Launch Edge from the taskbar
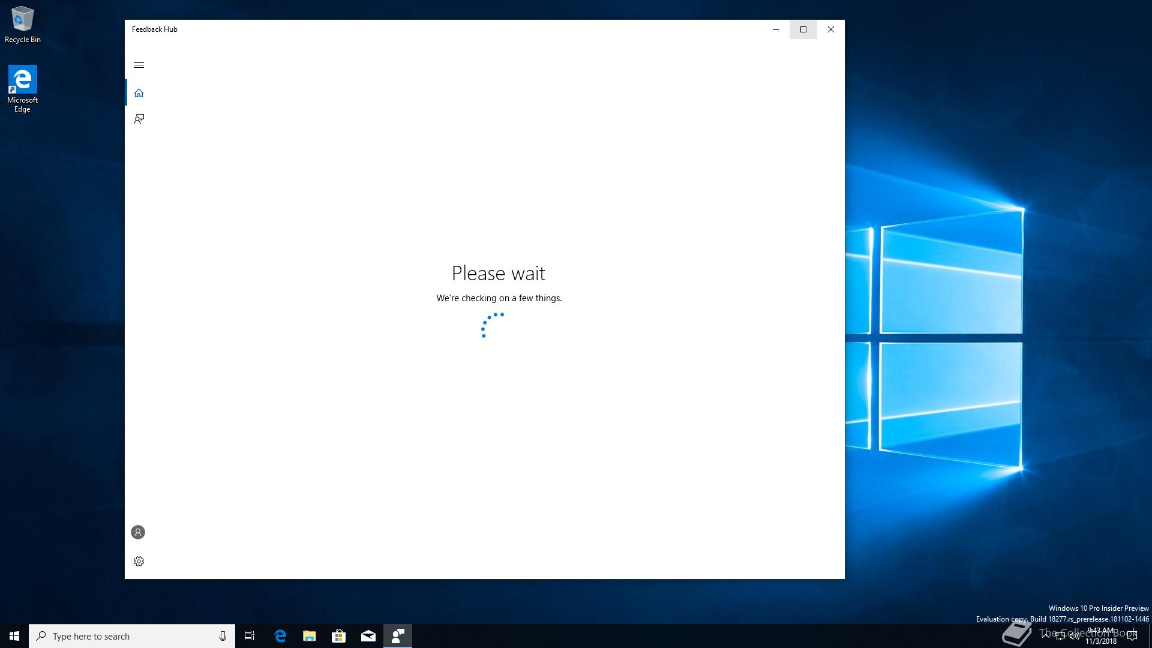The width and height of the screenshot is (1152, 648). (280, 636)
